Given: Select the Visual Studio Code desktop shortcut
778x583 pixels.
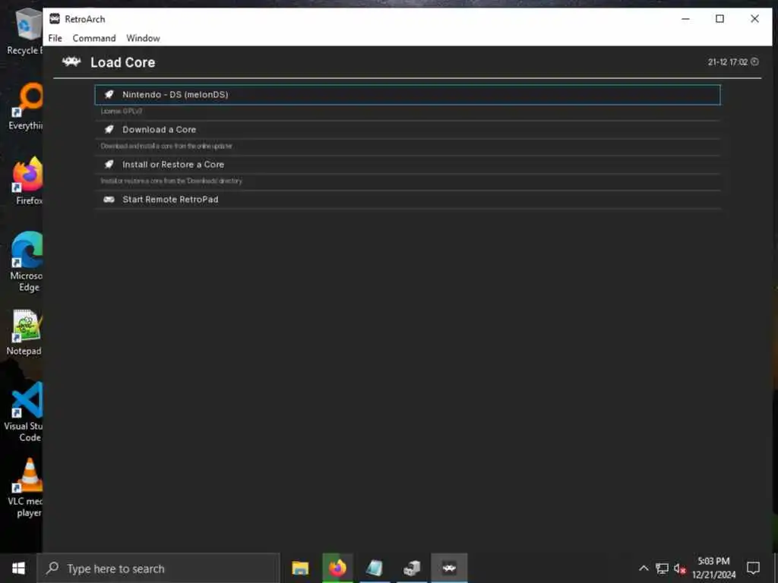Looking at the screenshot, I should [x=24, y=412].
